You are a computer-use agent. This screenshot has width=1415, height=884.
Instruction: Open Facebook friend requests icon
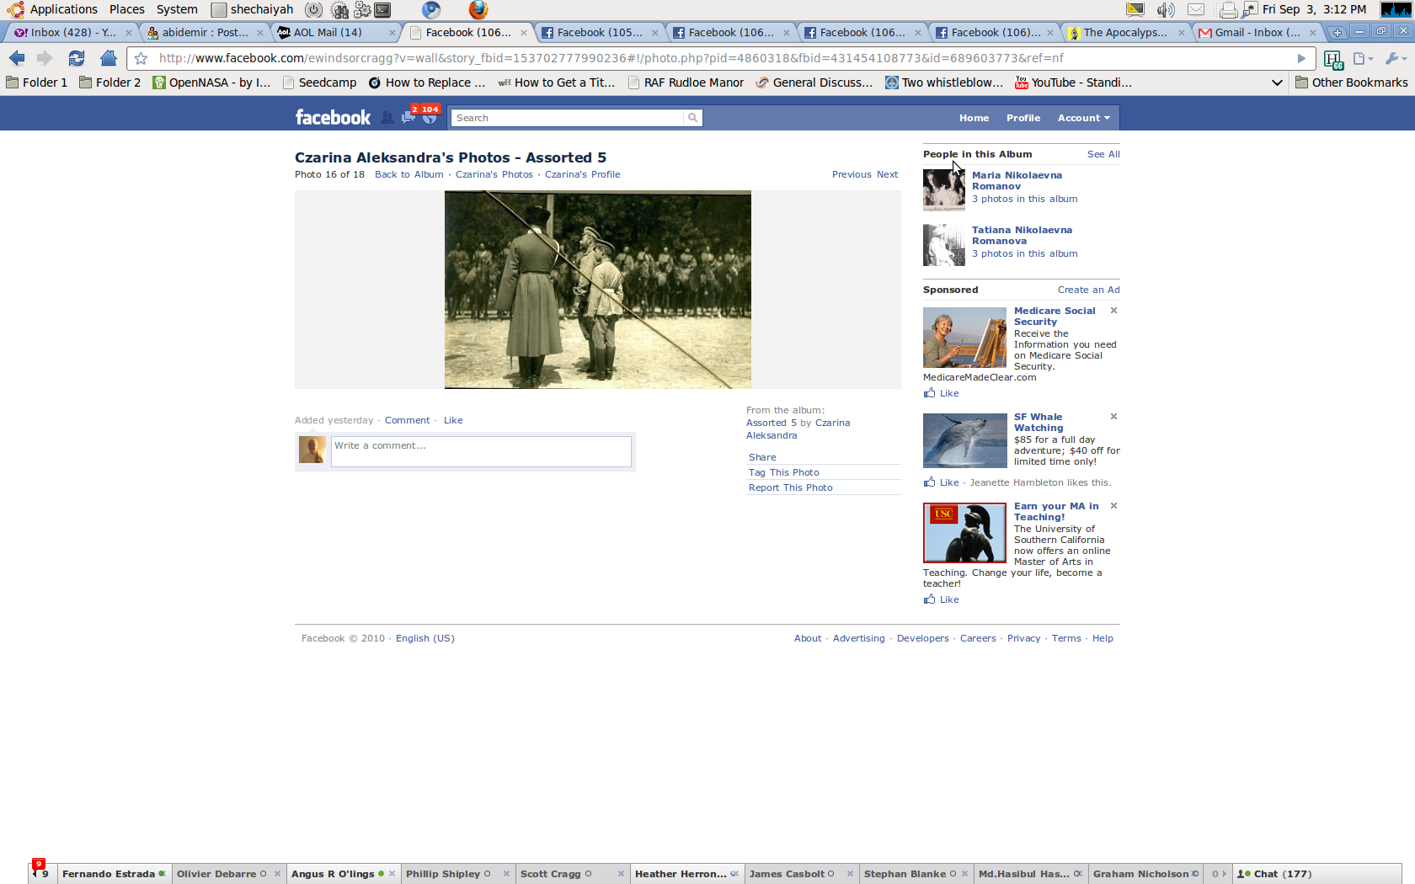[x=387, y=118]
